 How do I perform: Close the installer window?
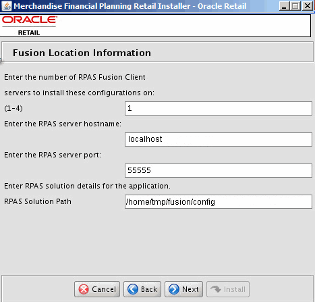click(307, 6)
